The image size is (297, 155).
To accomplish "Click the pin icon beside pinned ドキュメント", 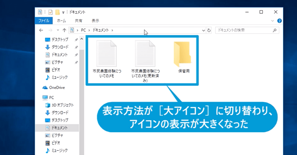I will point(76,55).
